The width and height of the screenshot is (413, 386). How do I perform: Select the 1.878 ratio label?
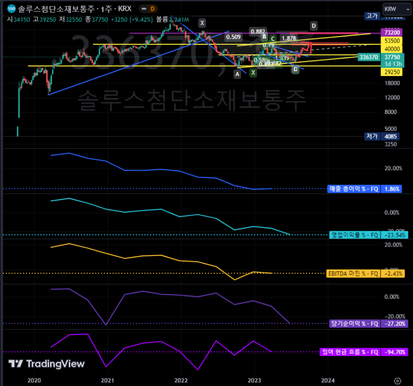coord(289,38)
